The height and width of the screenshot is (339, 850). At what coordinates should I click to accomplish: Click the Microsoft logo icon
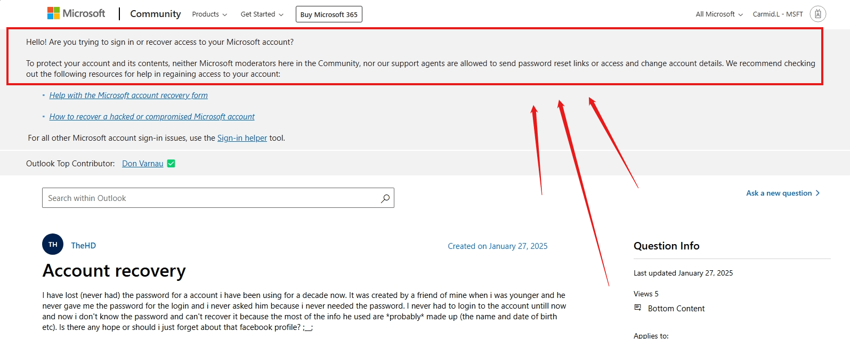[x=54, y=12]
